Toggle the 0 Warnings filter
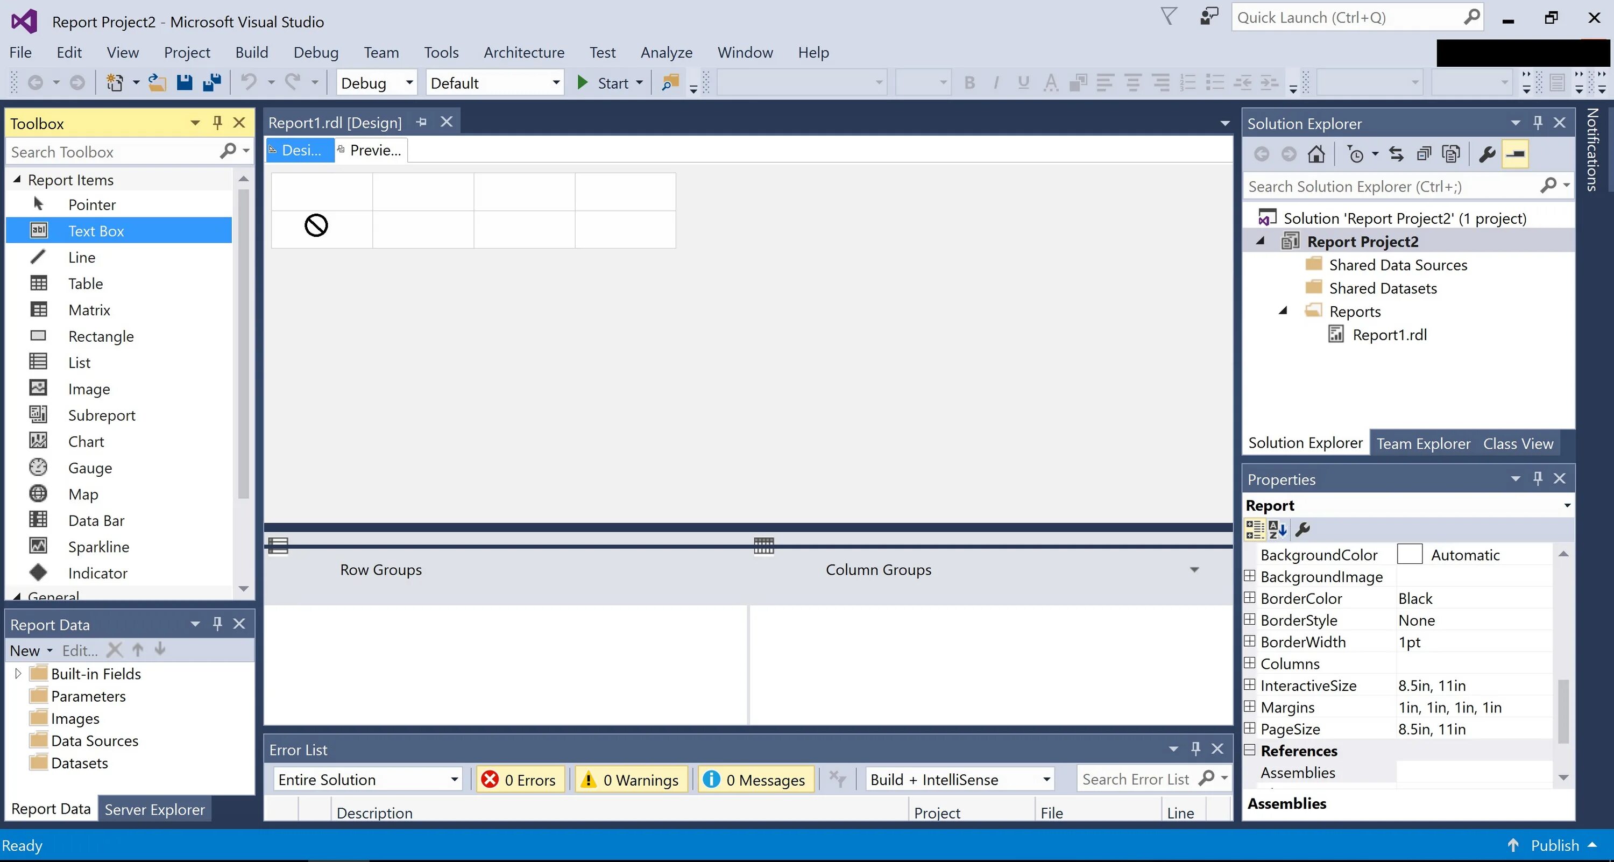Screen dimensions: 1614x862 631,779
